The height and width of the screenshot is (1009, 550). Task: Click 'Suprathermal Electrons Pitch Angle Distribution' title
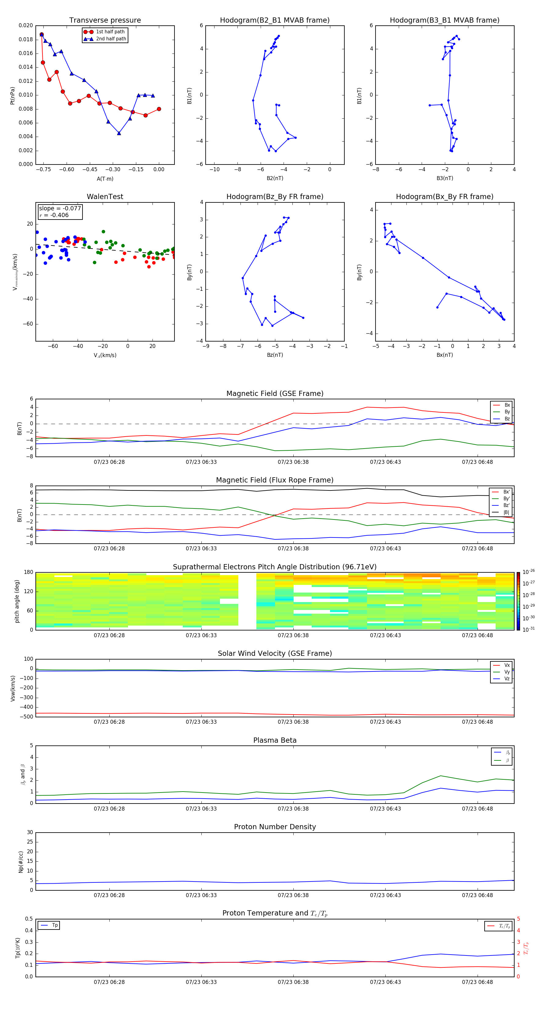pos(275,567)
